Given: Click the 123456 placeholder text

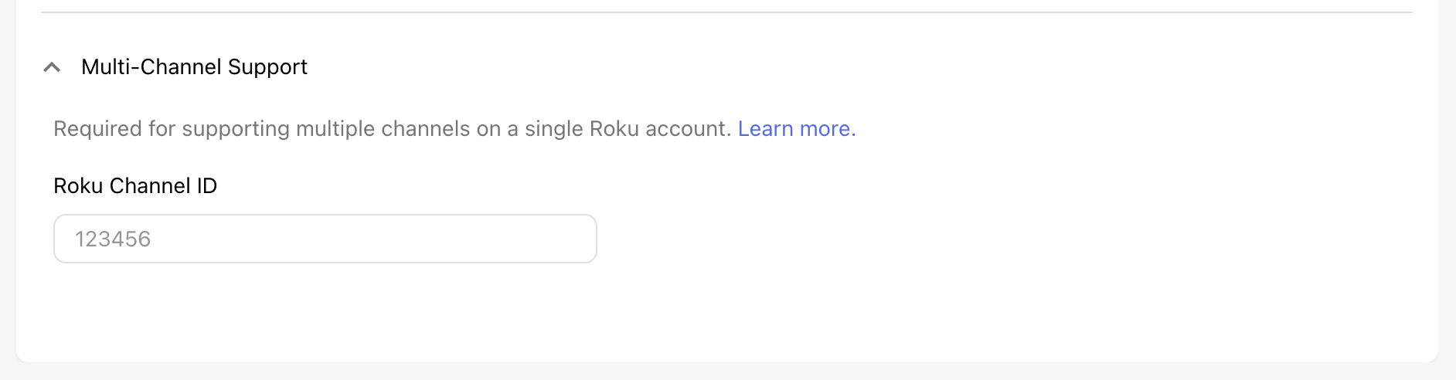Looking at the screenshot, I should pyautogui.click(x=113, y=239).
